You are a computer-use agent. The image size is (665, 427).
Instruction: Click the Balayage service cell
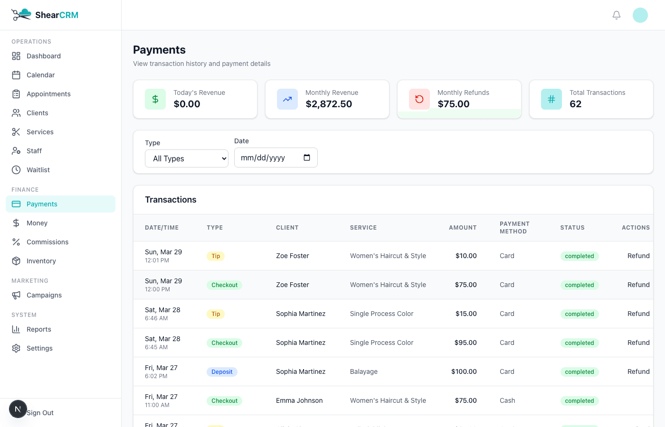tap(364, 371)
